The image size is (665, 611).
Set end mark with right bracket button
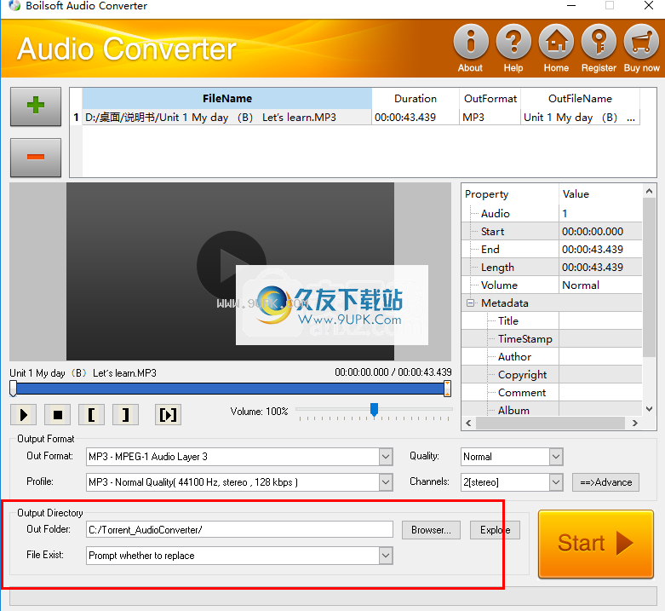(x=125, y=414)
